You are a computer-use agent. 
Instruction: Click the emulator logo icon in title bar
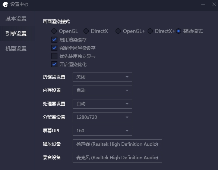[5, 4]
